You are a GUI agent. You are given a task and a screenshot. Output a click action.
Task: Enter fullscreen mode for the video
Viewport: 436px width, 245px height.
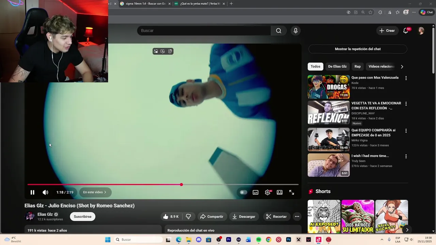point(292,192)
